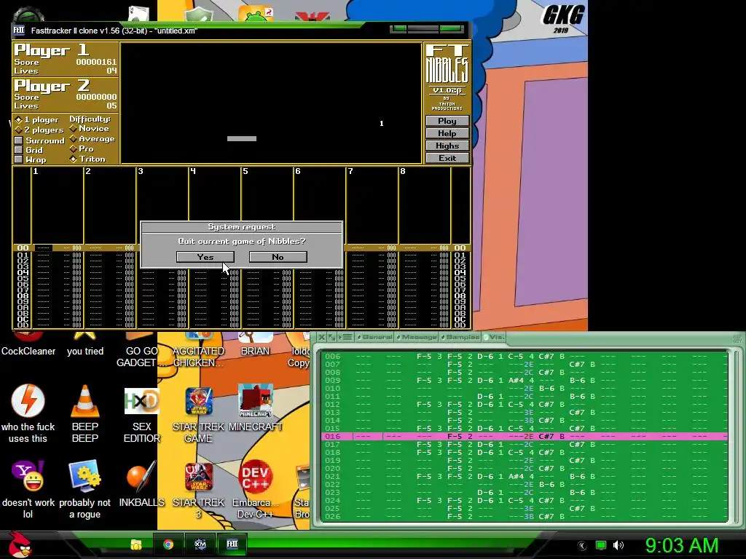Click Player 1 score 00000161

(x=96, y=62)
